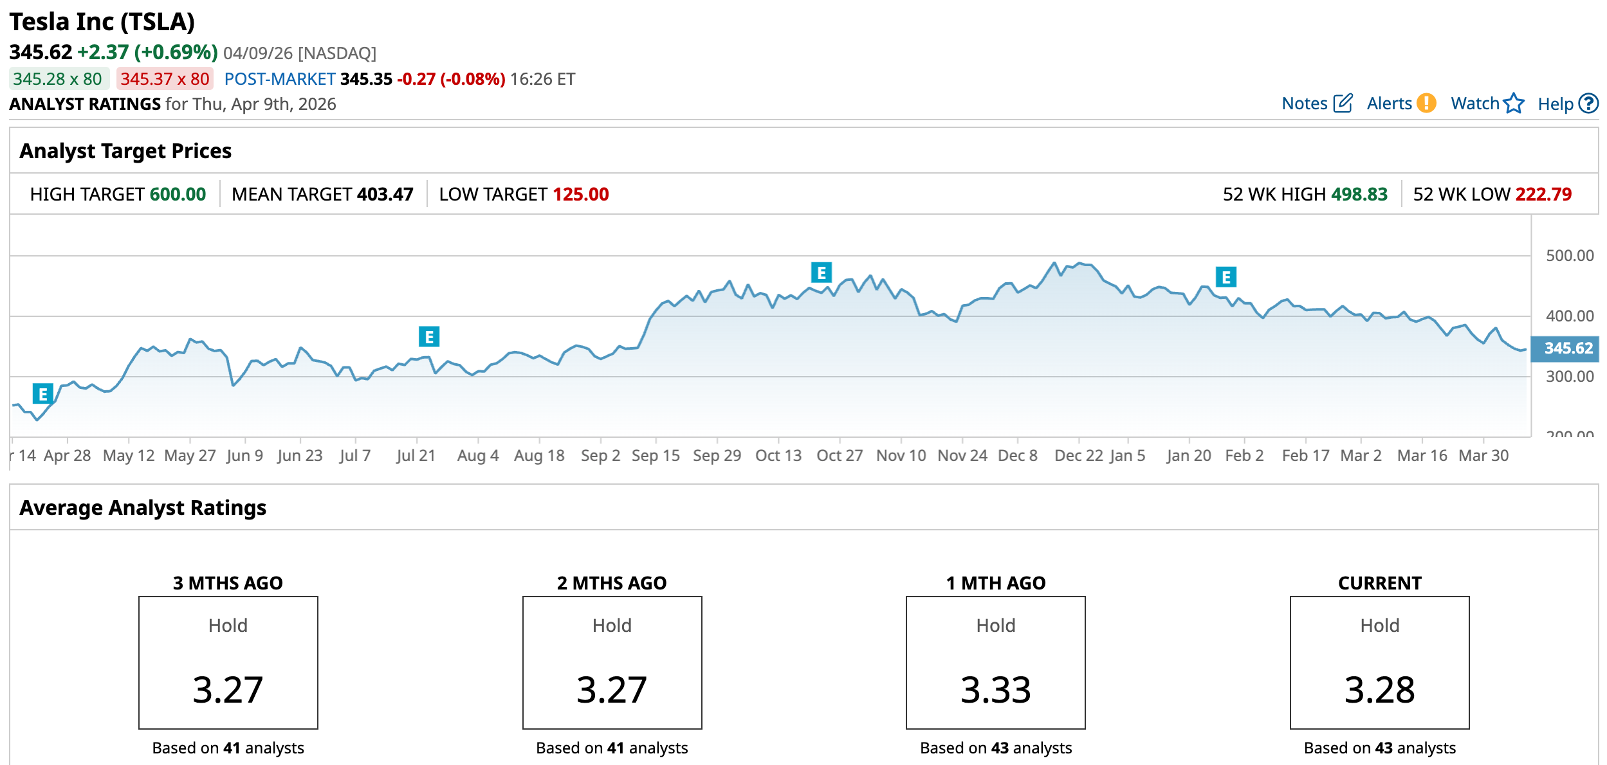Click the Help question mark icon
Screen dimensions: 1607x765
(1588, 104)
